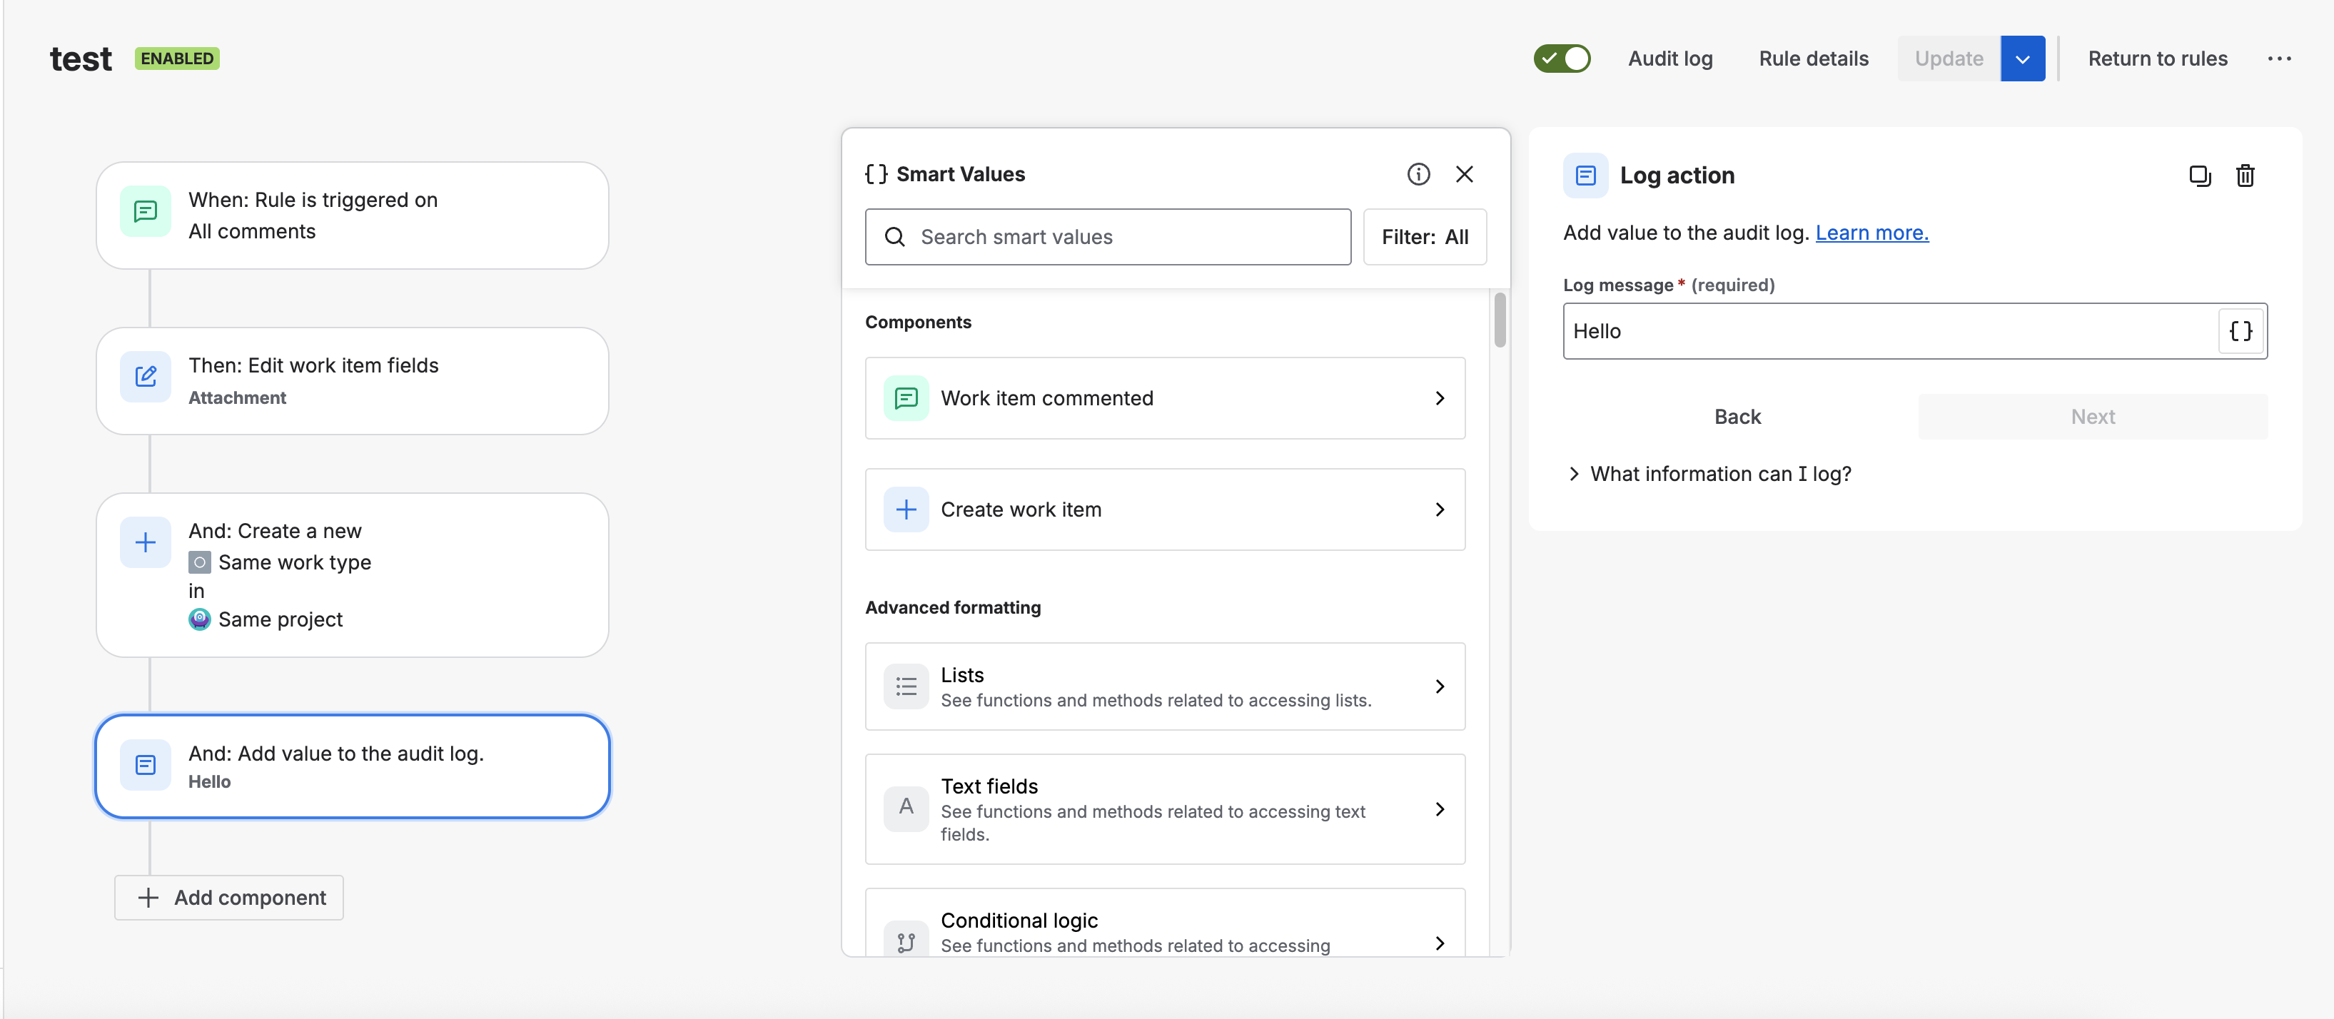Viewport: 2334px width, 1019px height.
Task: Expand the Text fields formatting section
Action: point(1165,809)
